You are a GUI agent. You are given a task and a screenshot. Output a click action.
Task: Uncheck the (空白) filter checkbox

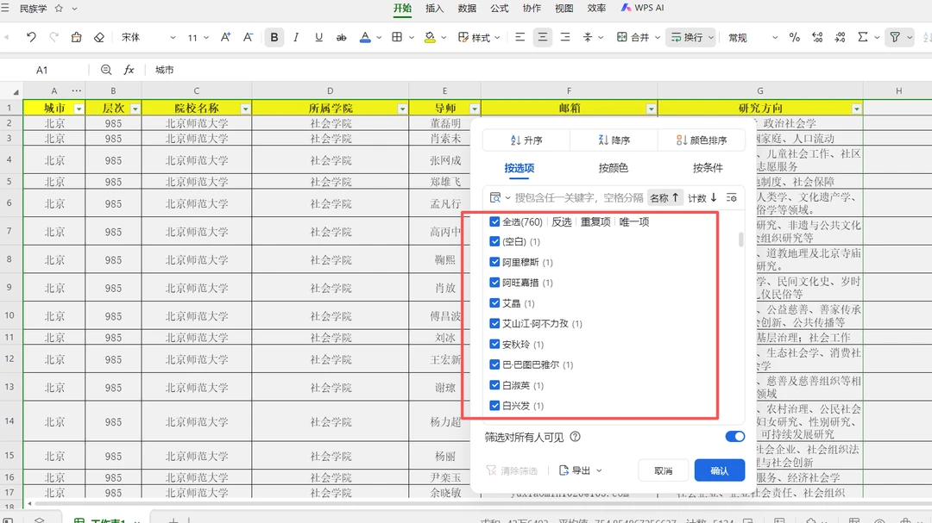coord(494,242)
